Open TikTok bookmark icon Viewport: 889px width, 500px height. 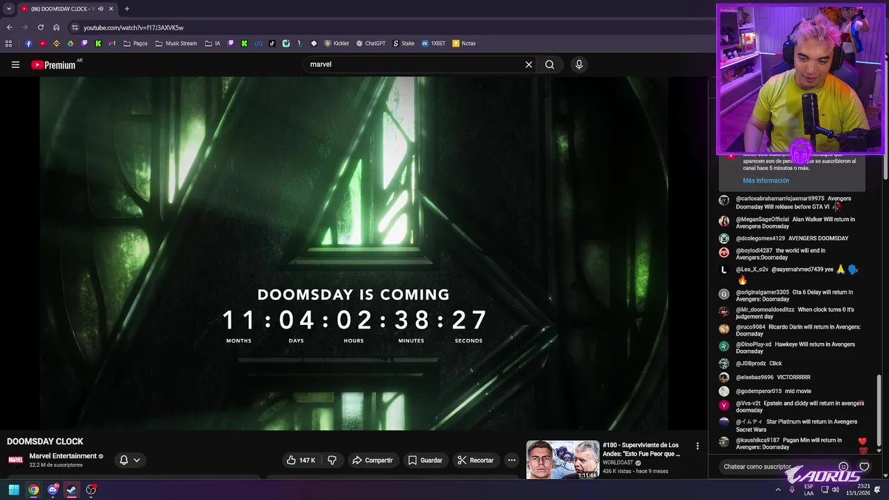coord(272,43)
